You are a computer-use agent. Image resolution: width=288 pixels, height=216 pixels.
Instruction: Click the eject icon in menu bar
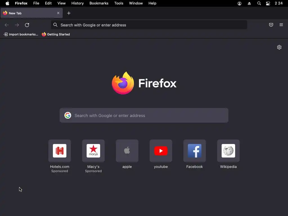[249, 3]
